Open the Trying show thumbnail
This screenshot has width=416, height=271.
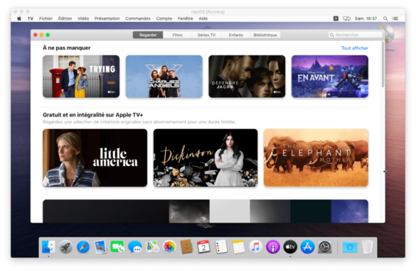tap(81, 76)
